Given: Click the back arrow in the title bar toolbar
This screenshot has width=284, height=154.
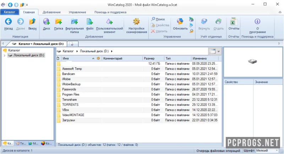Looking at the screenshot, I should point(10,5).
